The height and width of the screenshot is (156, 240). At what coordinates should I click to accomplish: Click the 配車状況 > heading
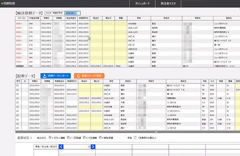point(25,138)
